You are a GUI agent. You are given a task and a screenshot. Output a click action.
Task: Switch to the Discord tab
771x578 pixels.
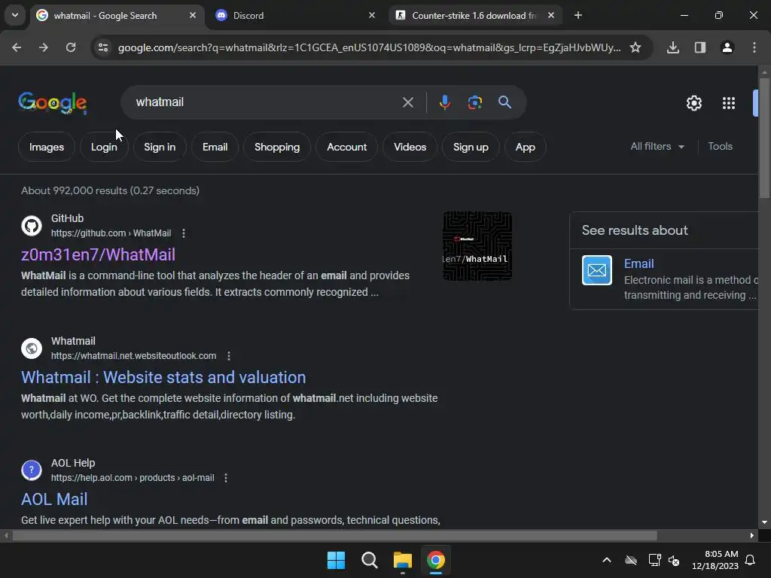tap(295, 15)
